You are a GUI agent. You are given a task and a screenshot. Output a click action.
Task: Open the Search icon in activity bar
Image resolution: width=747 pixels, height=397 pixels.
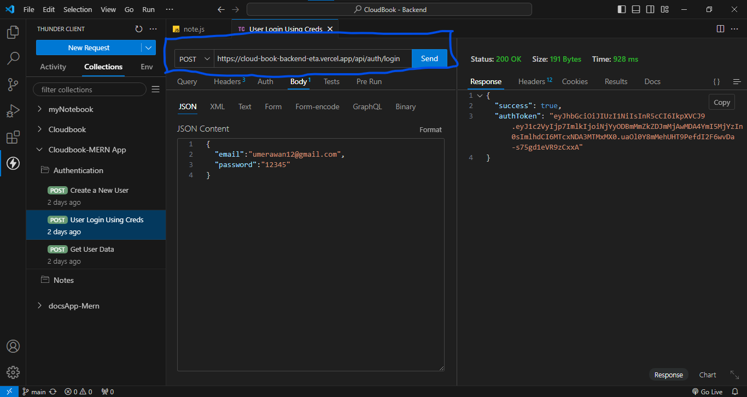pos(13,58)
